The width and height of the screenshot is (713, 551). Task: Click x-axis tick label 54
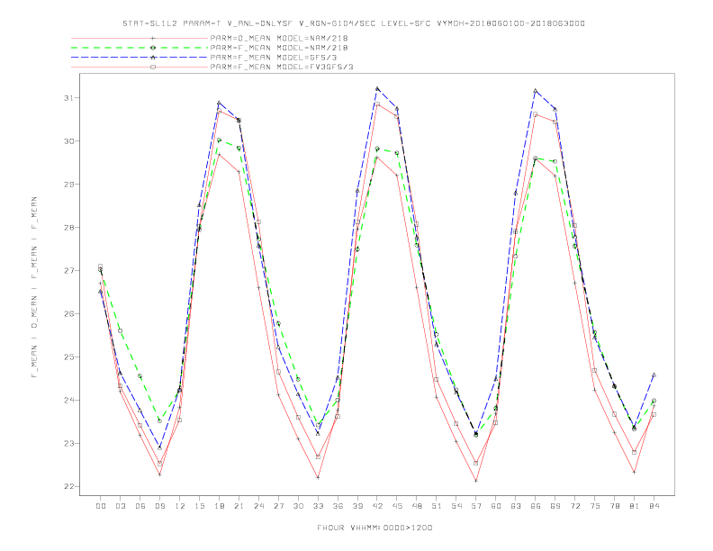click(x=456, y=506)
